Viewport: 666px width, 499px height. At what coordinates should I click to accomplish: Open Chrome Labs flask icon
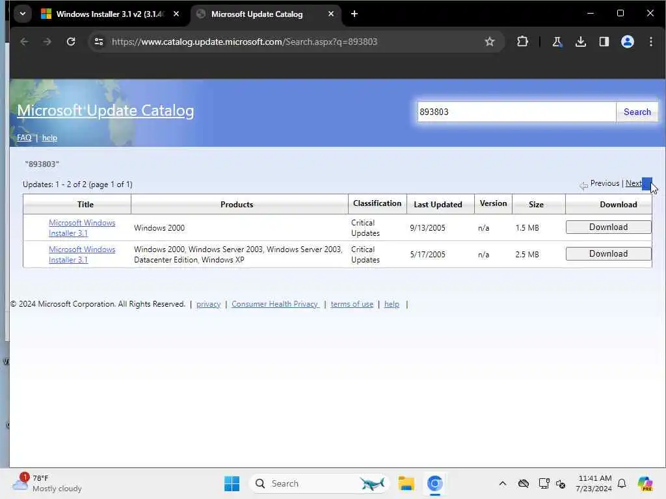557,42
